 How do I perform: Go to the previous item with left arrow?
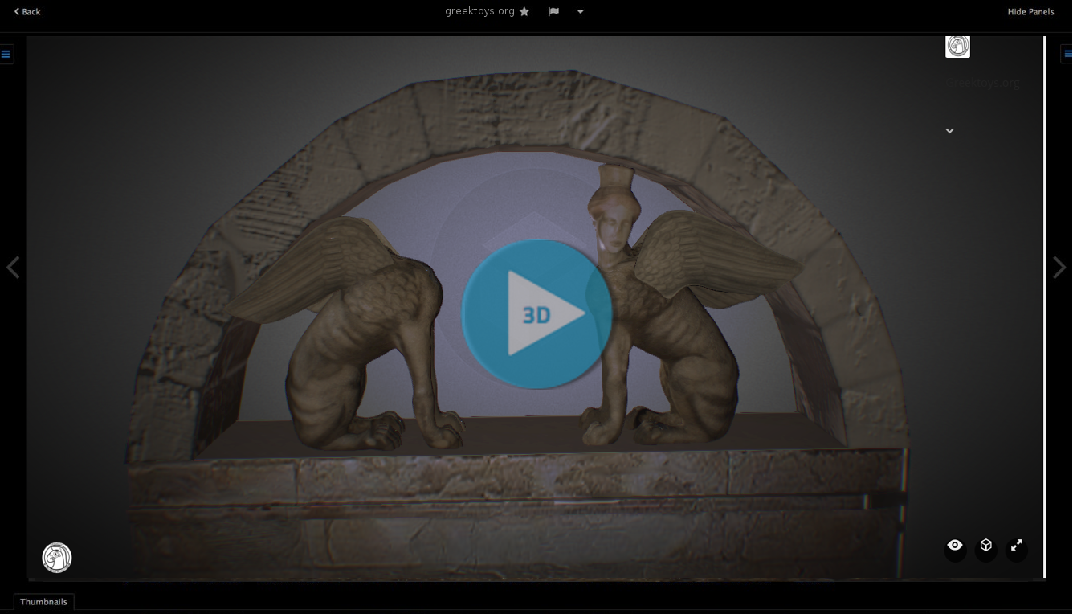click(x=13, y=268)
